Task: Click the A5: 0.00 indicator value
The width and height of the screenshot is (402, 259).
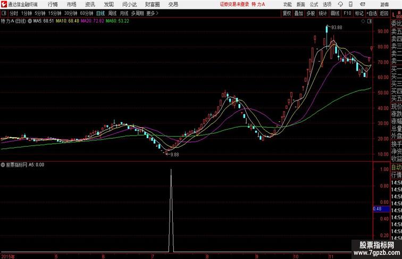Action: pos(36,165)
